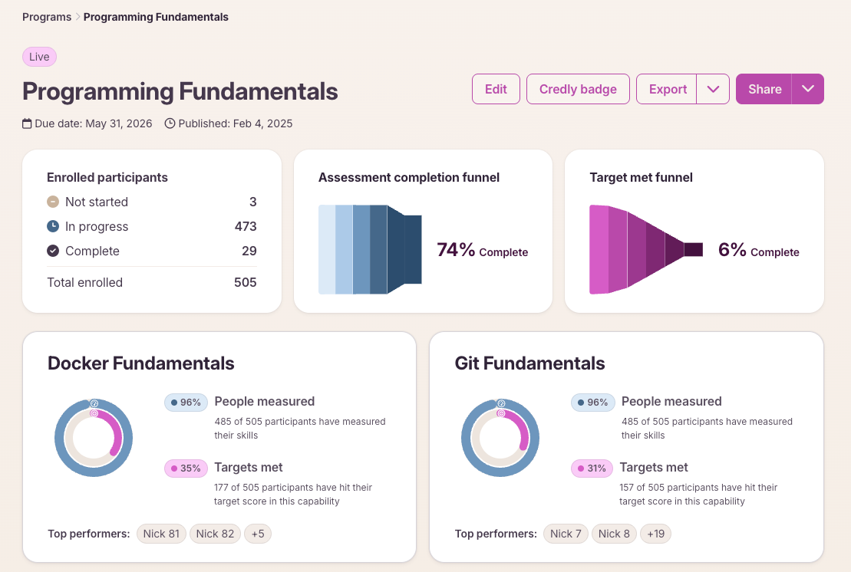Screen dimensions: 851x572
Task: Click the Share button
Action: [x=764, y=89]
